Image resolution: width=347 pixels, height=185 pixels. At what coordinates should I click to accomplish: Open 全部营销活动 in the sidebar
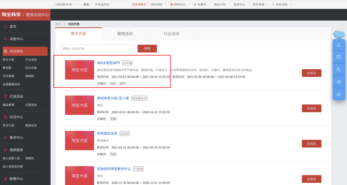pyautogui.click(x=11, y=84)
